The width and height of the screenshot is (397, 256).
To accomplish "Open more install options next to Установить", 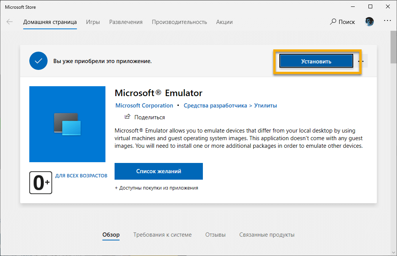I will pos(361,61).
